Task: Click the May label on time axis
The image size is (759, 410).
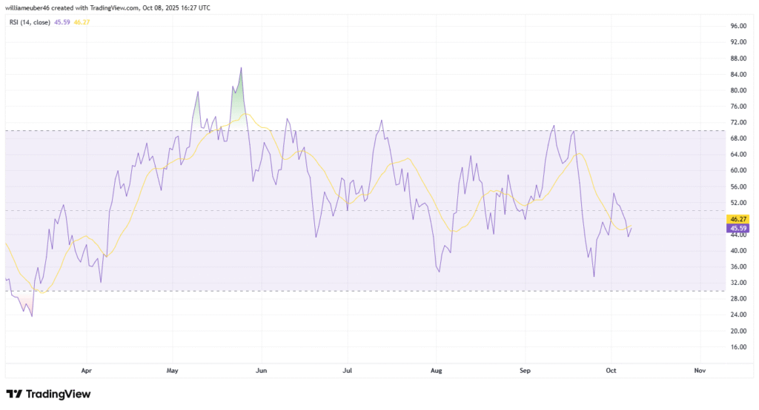Action: point(173,369)
